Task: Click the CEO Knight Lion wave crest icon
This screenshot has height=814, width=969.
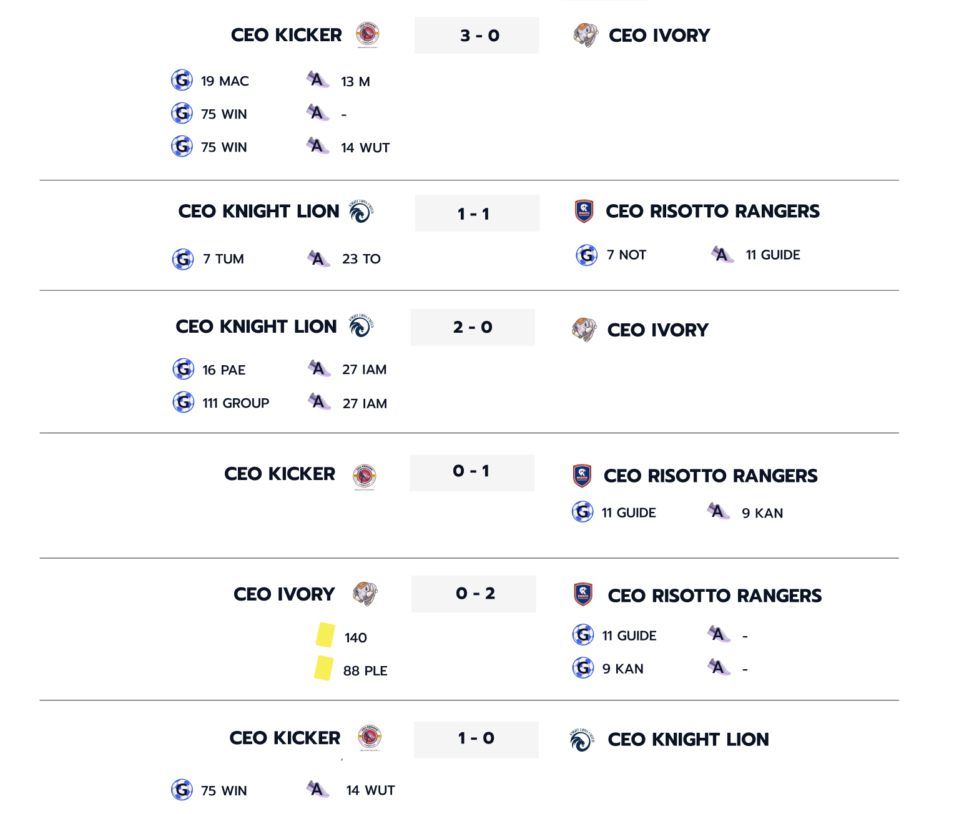Action: pyautogui.click(x=362, y=211)
